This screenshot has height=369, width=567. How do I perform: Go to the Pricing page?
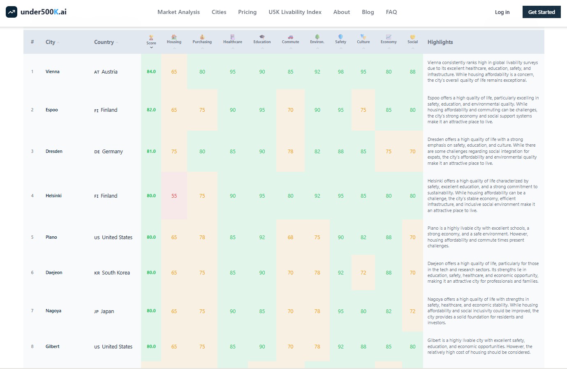pos(247,12)
